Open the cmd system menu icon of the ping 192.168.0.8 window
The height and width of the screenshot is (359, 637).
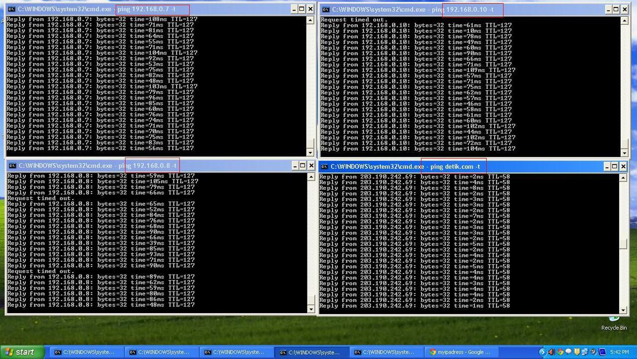coord(12,165)
